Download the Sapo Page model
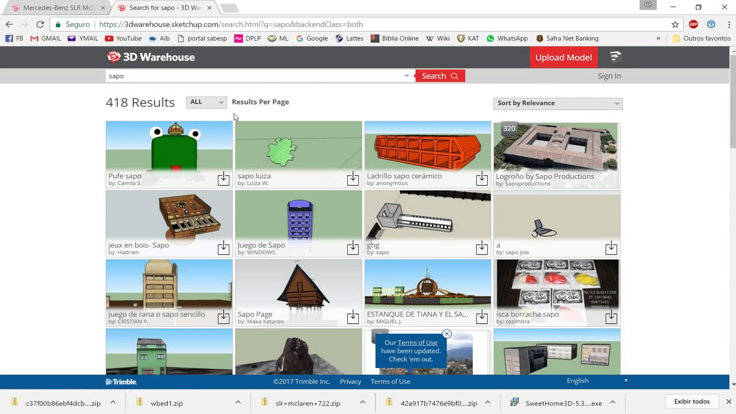 [353, 317]
